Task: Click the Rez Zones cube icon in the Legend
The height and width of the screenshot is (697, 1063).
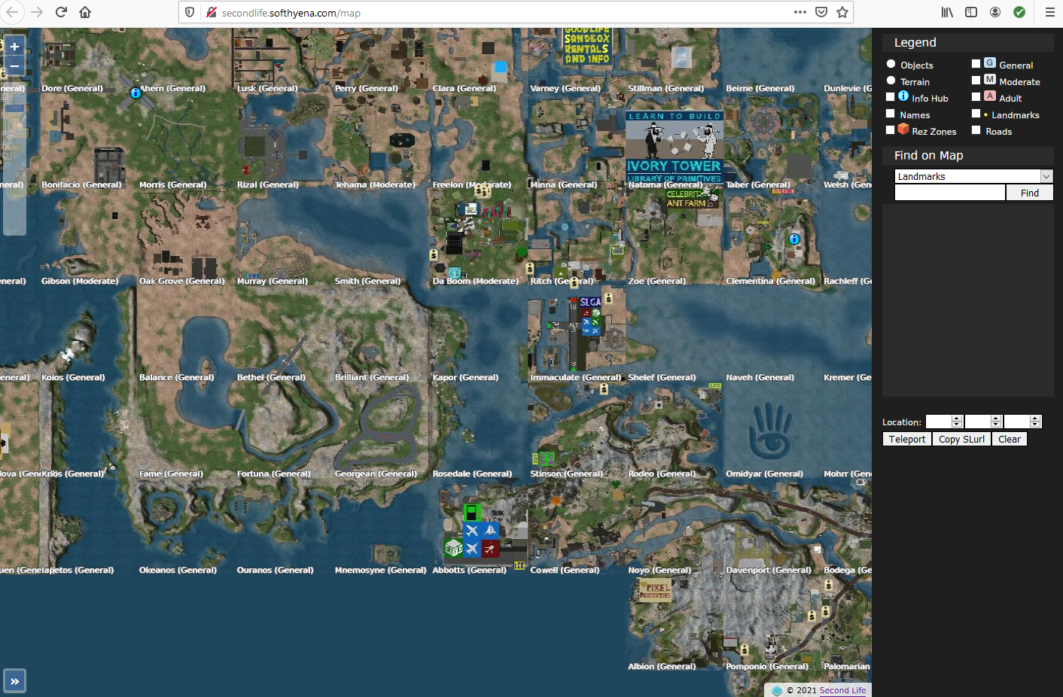Action: coord(903,129)
